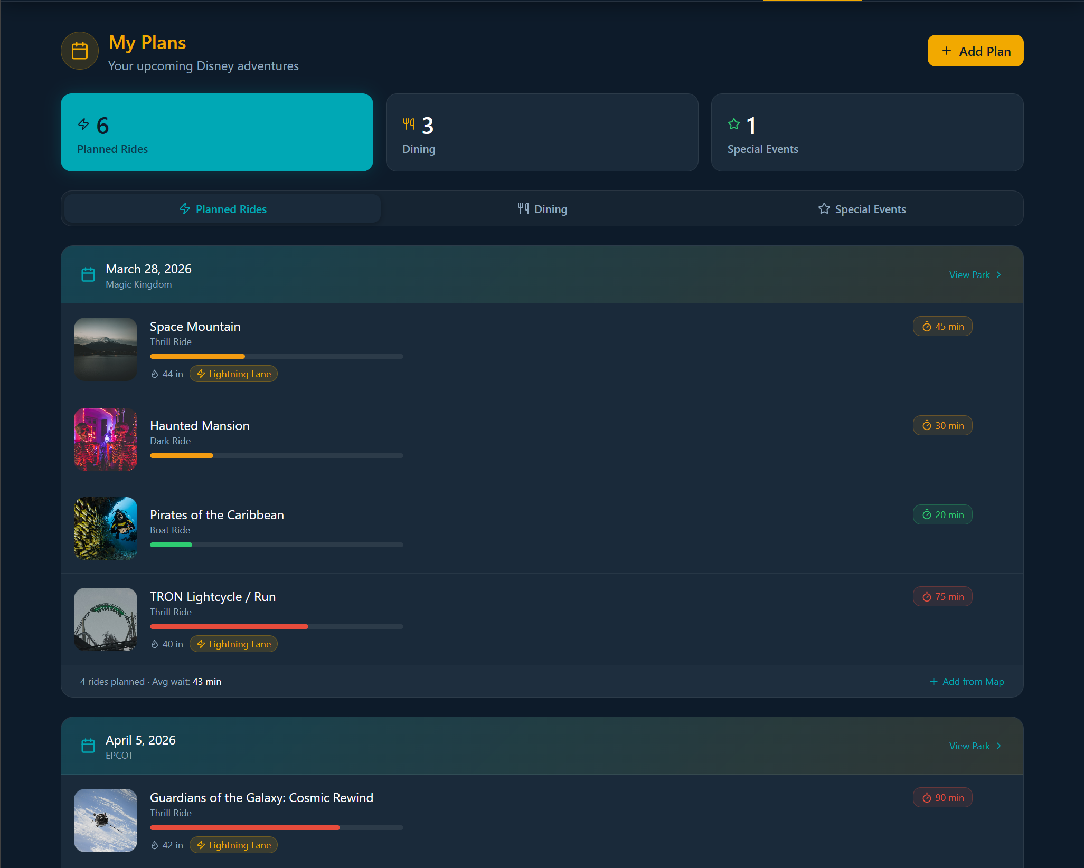Click the calendar icon beside April 5, 2026
This screenshot has height=868, width=1084.
[x=88, y=746]
